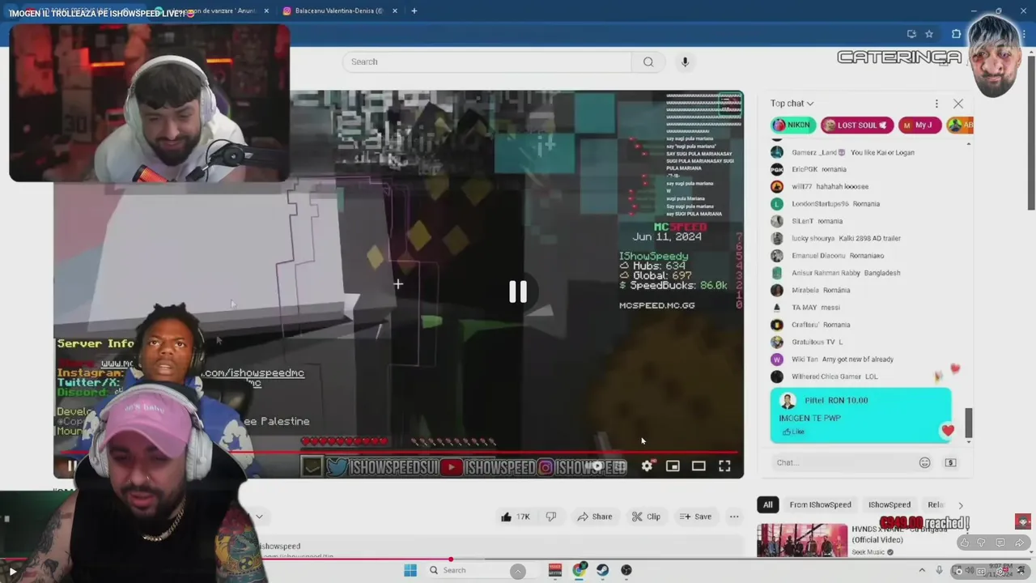Click the Windows Start button
This screenshot has width=1036, height=583.
410,570
